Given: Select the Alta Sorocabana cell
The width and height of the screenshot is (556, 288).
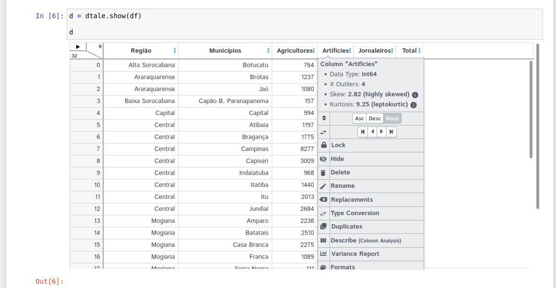Looking at the screenshot, I should pyautogui.click(x=141, y=65).
